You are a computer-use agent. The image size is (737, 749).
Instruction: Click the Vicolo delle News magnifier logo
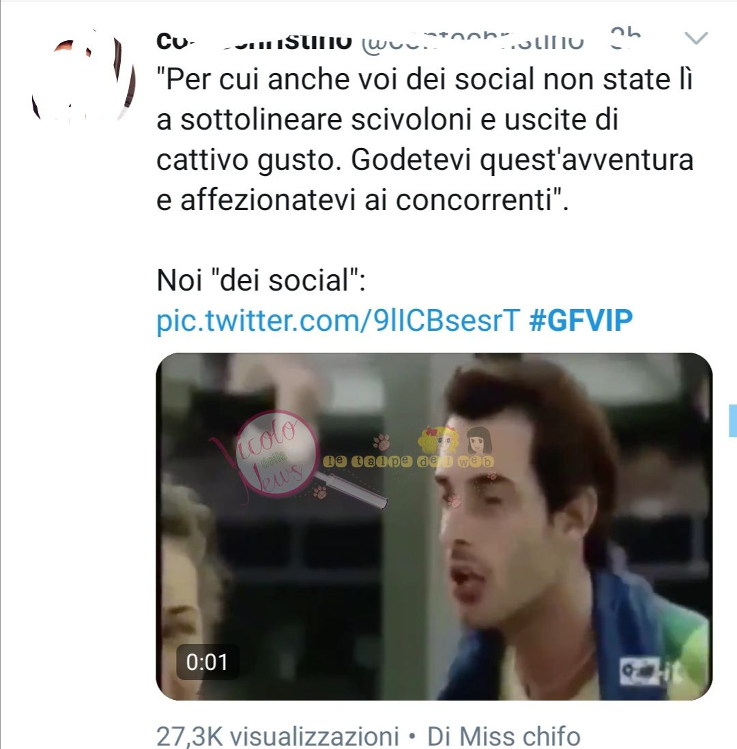click(276, 454)
